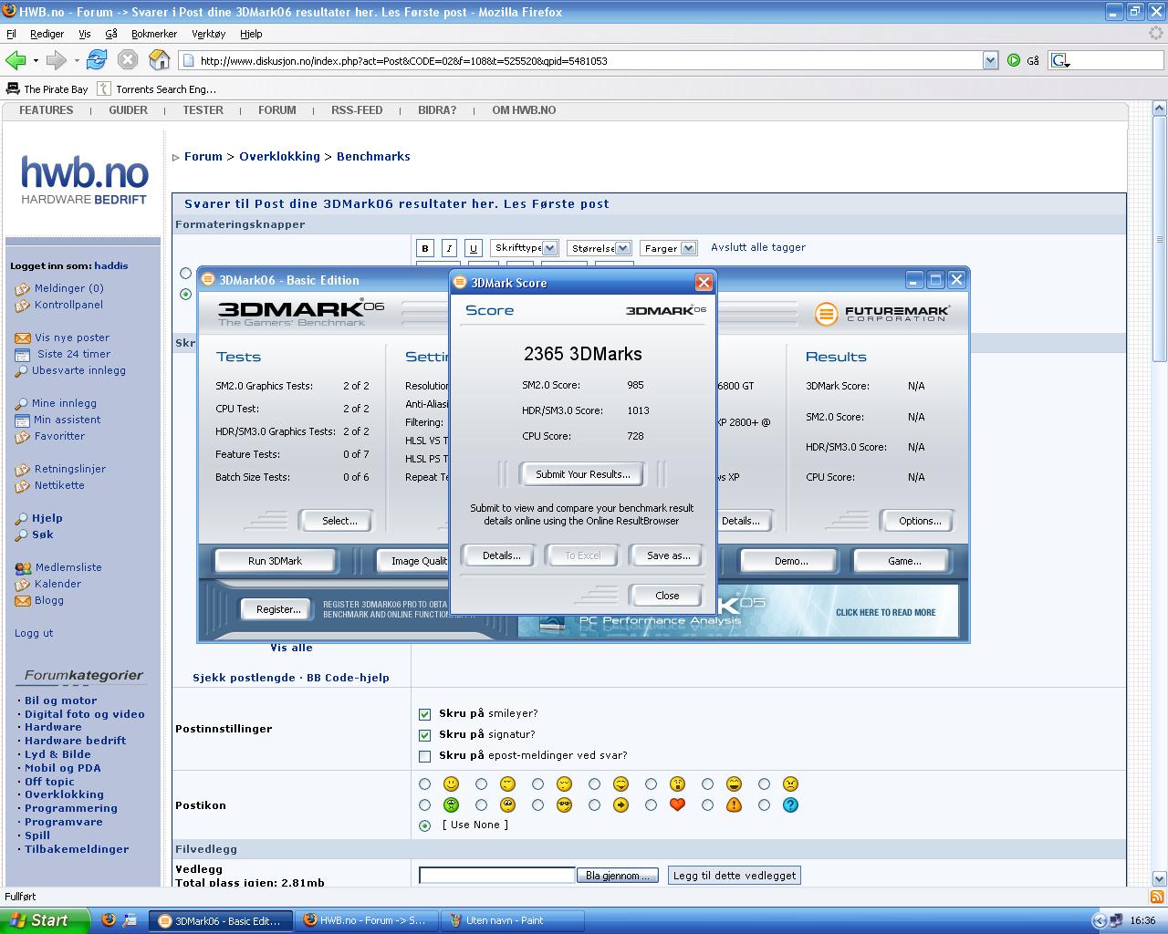Open forward button history dropdown arrow

tap(76, 60)
